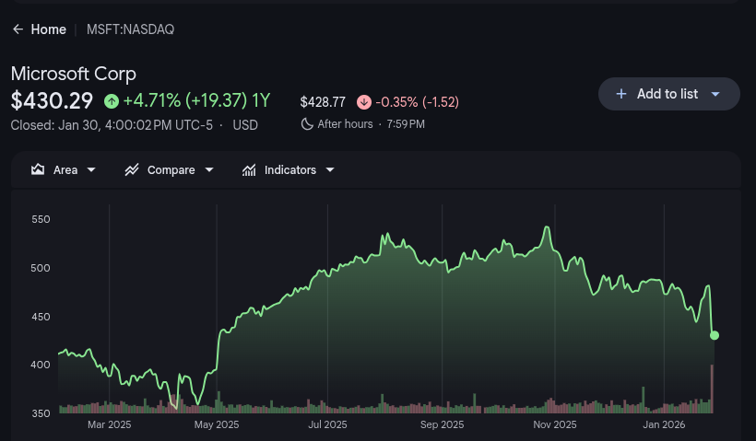This screenshot has height=441, width=756.
Task: Click the 350 price axis label
Action: [x=41, y=413]
